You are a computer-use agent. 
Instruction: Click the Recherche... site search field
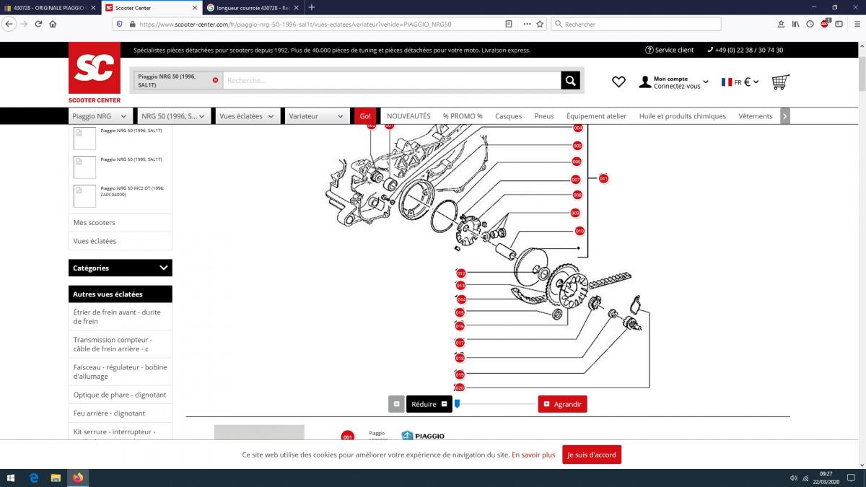(x=392, y=80)
